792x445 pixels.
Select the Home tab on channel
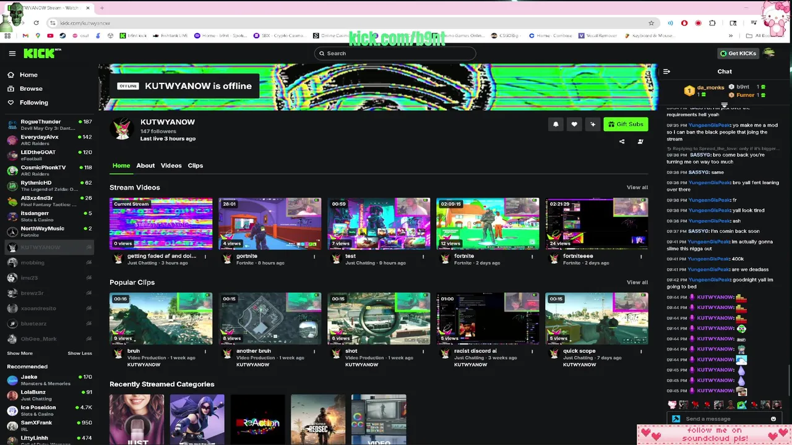tap(121, 166)
